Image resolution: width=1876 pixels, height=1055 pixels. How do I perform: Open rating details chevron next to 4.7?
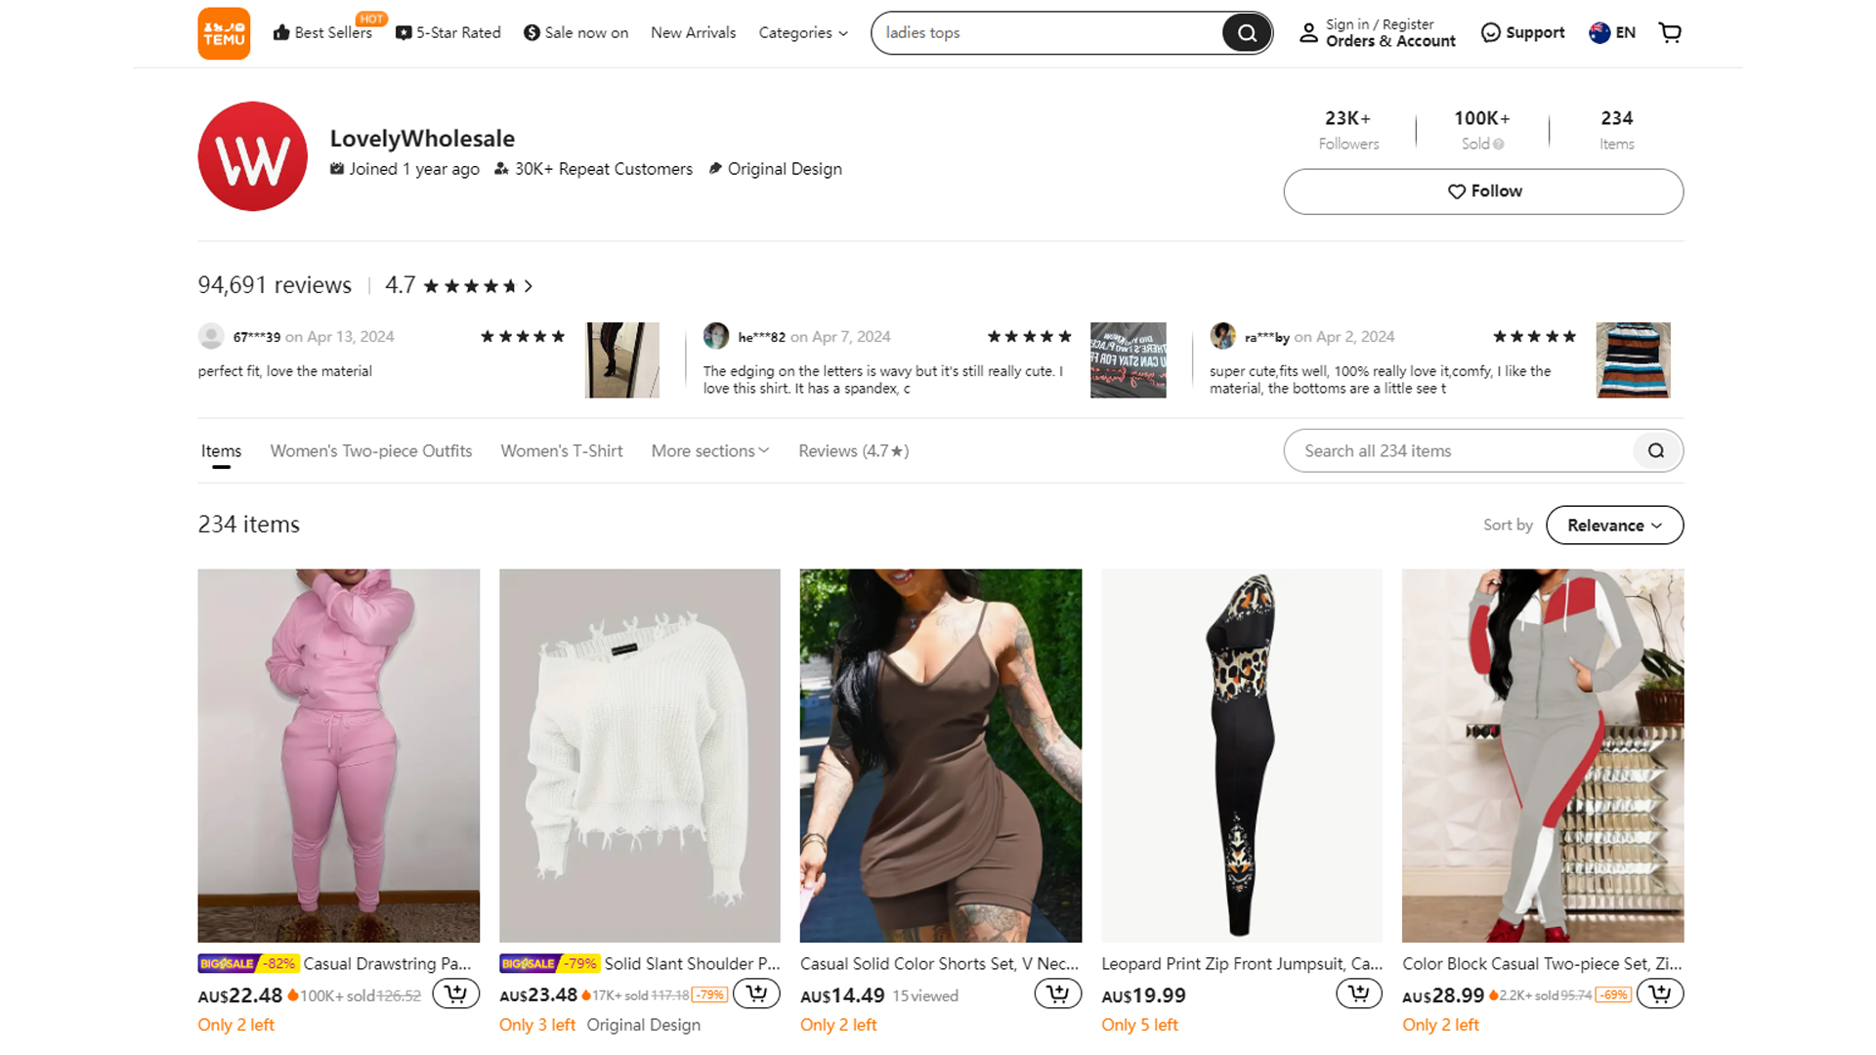[x=529, y=286]
